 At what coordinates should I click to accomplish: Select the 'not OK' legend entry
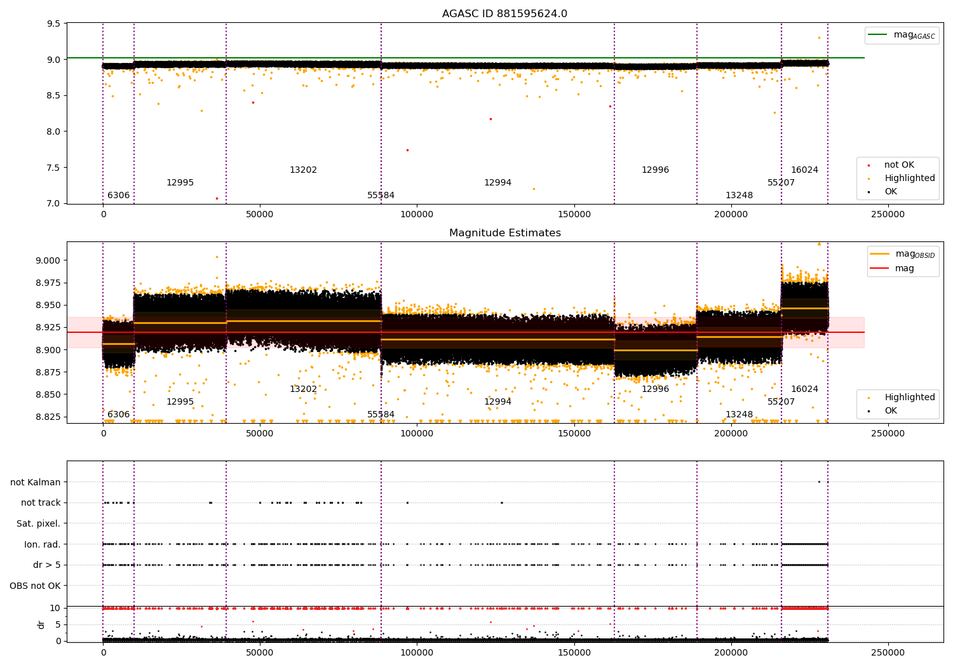pyautogui.click(x=899, y=165)
